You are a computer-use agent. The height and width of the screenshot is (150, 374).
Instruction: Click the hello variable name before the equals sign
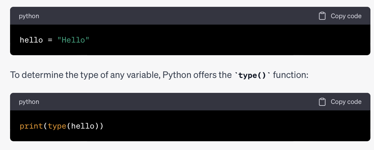point(31,40)
